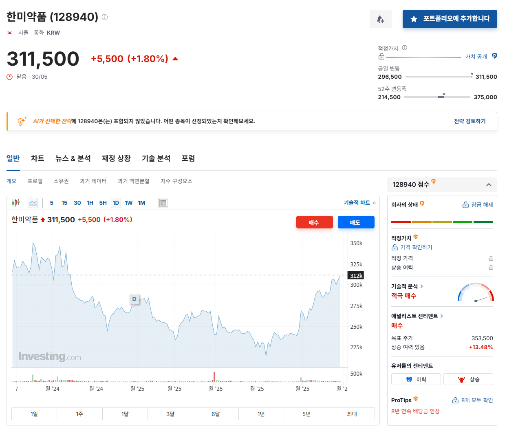Open 8개 모두 확인 ProTips link
This screenshot has height=434, width=507.
coord(473,400)
